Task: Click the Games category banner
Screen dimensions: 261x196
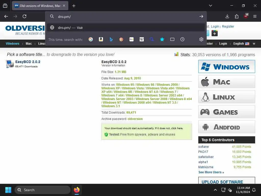Action: (227, 112)
